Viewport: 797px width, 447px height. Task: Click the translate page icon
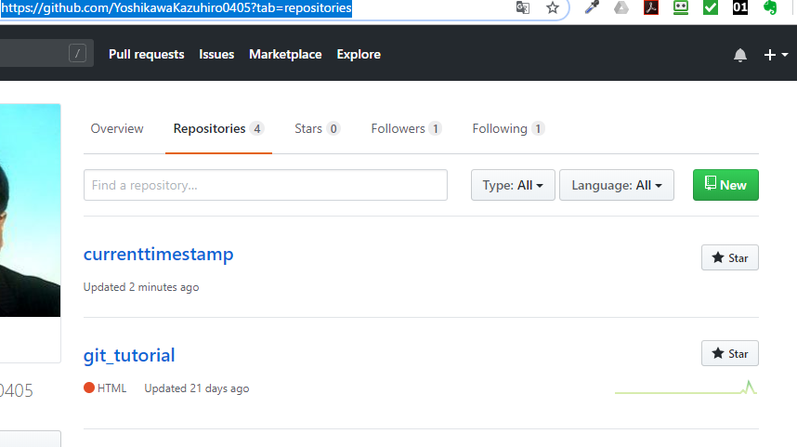pyautogui.click(x=523, y=7)
